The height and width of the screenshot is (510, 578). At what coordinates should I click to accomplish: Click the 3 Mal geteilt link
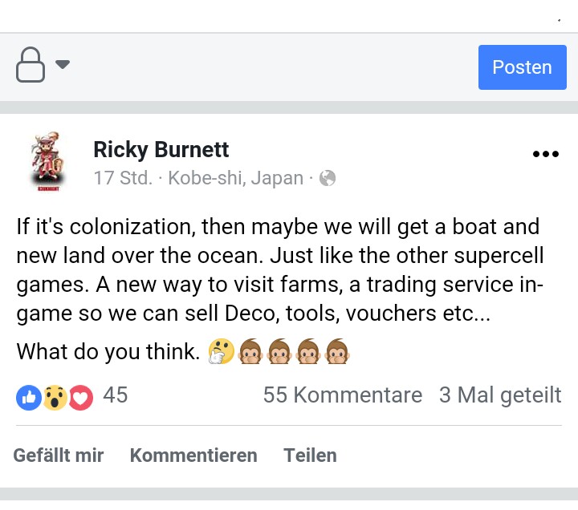500,395
